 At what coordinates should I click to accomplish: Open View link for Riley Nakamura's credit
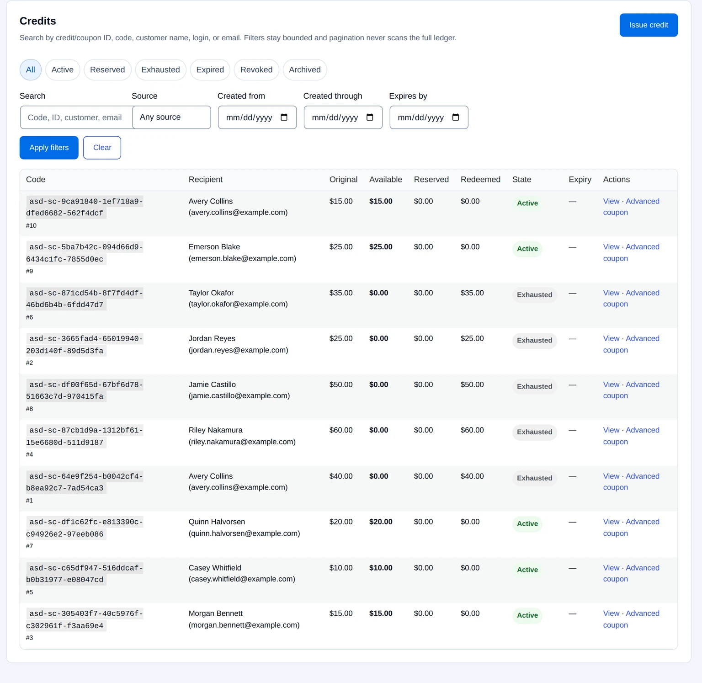[611, 430]
